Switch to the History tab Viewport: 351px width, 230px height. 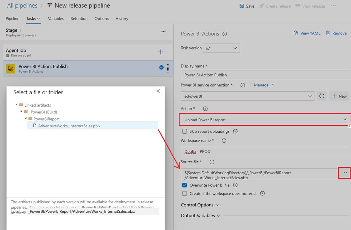(x=122, y=19)
